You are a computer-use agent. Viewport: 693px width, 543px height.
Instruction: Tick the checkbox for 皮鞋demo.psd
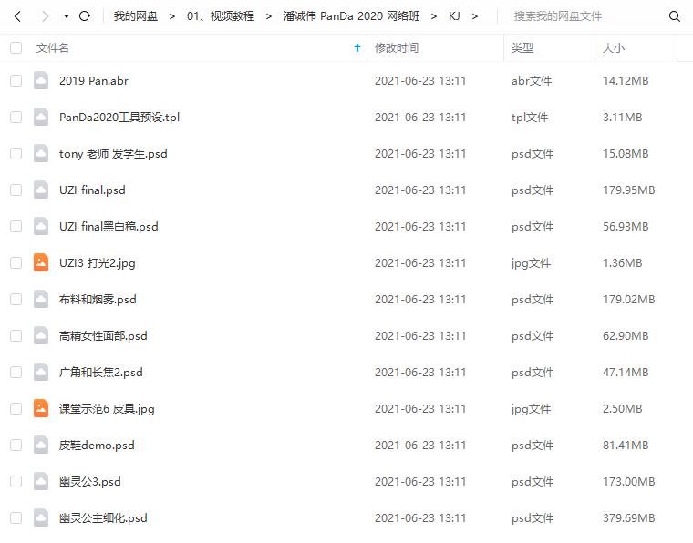click(16, 445)
